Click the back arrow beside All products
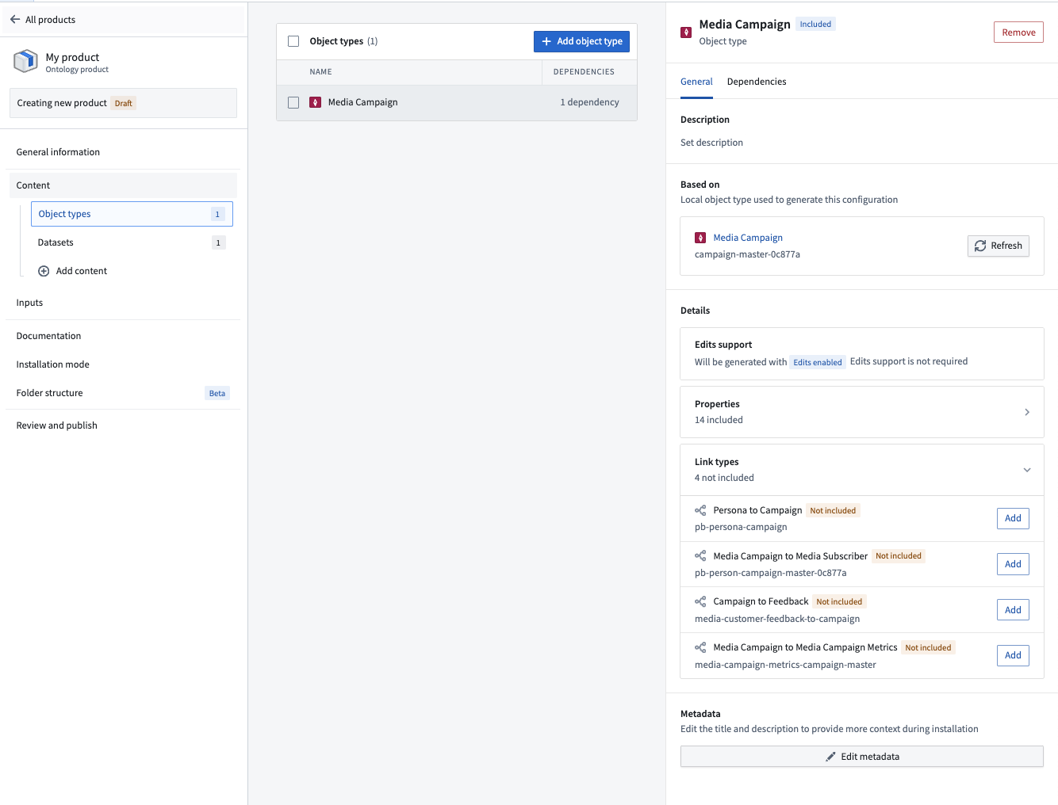The height and width of the screenshot is (805, 1058). coord(15,20)
